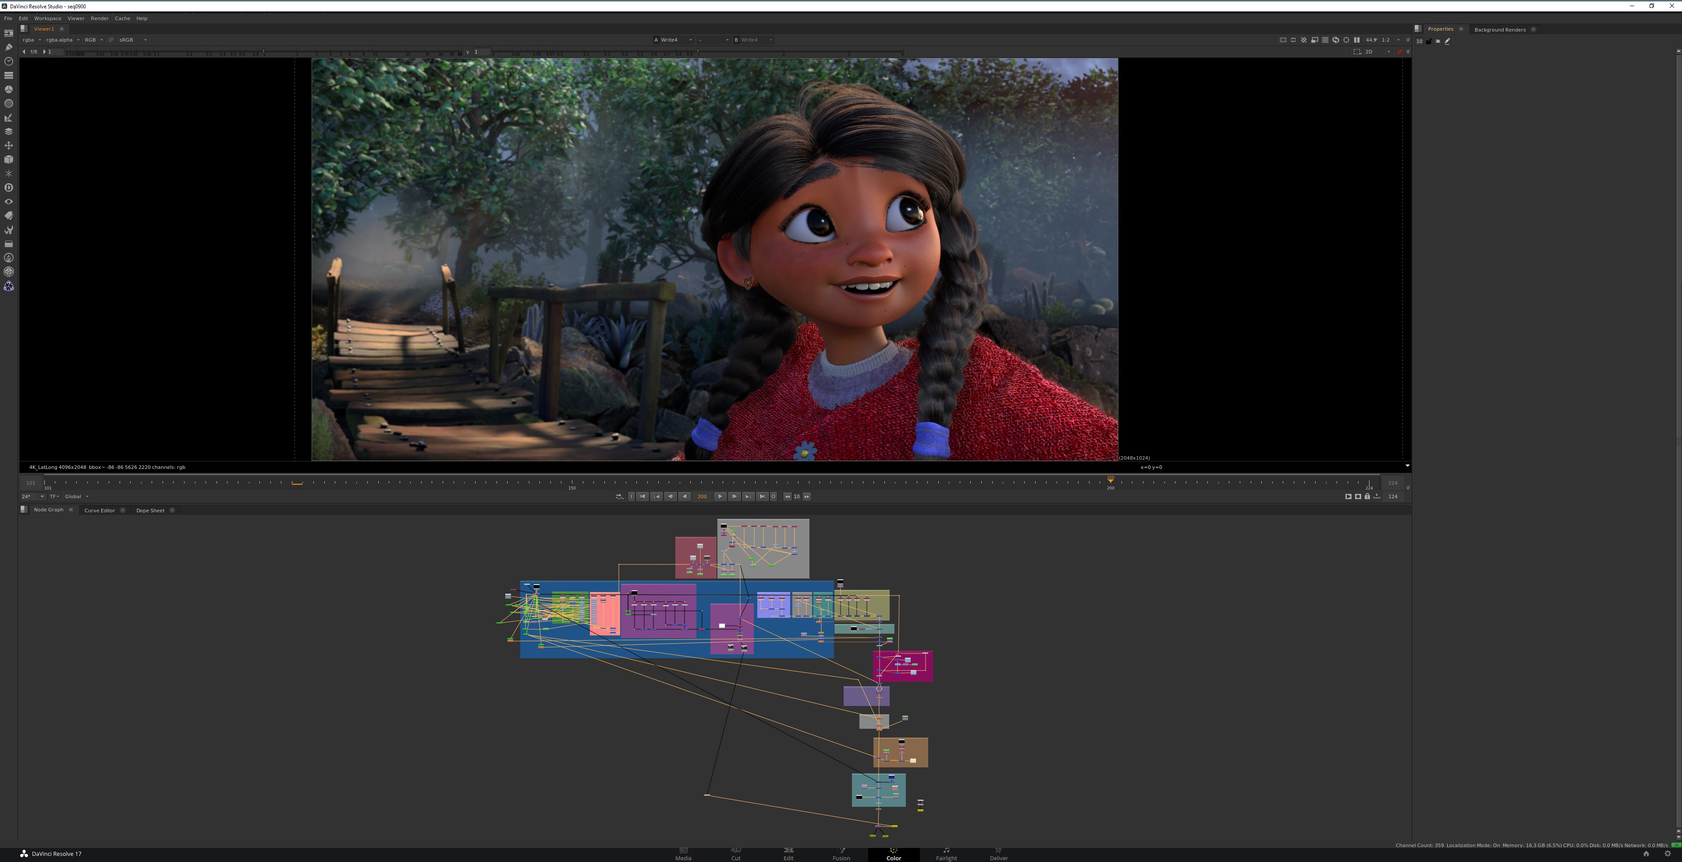Click the viewer refresh icon

tap(1336, 40)
